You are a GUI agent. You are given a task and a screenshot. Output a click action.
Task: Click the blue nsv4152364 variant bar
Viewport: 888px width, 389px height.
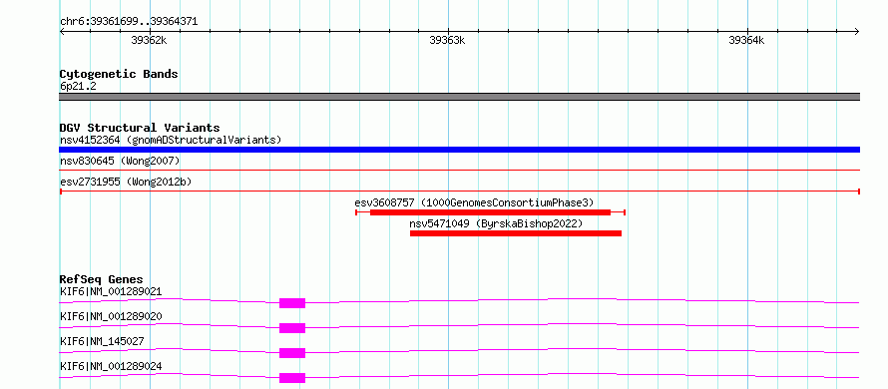point(459,150)
